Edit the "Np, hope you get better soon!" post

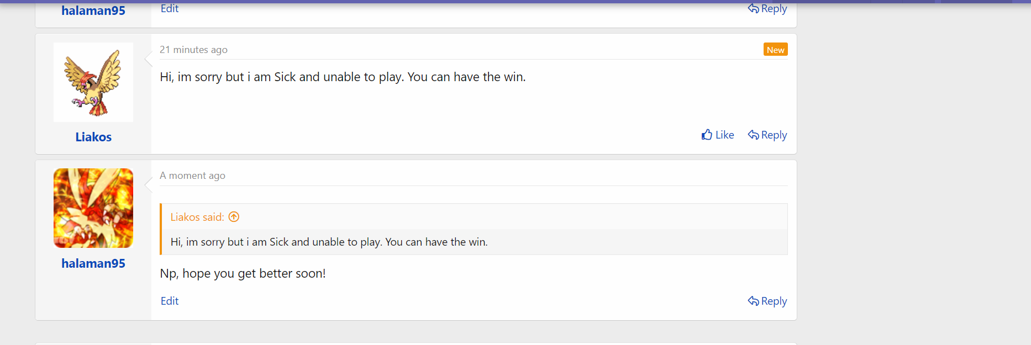coord(170,301)
